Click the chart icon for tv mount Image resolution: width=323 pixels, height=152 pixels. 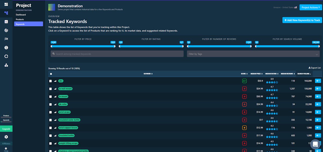[55, 97]
